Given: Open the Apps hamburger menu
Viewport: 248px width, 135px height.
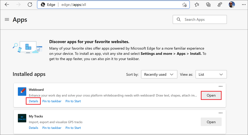Looking at the screenshot, I should click(7, 20).
